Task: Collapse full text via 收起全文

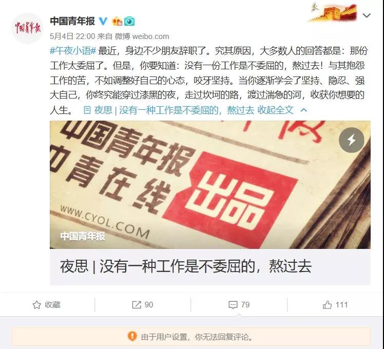Action: (275, 110)
